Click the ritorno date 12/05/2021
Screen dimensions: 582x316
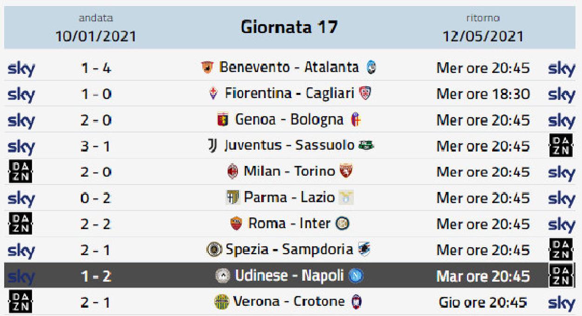coord(483,36)
